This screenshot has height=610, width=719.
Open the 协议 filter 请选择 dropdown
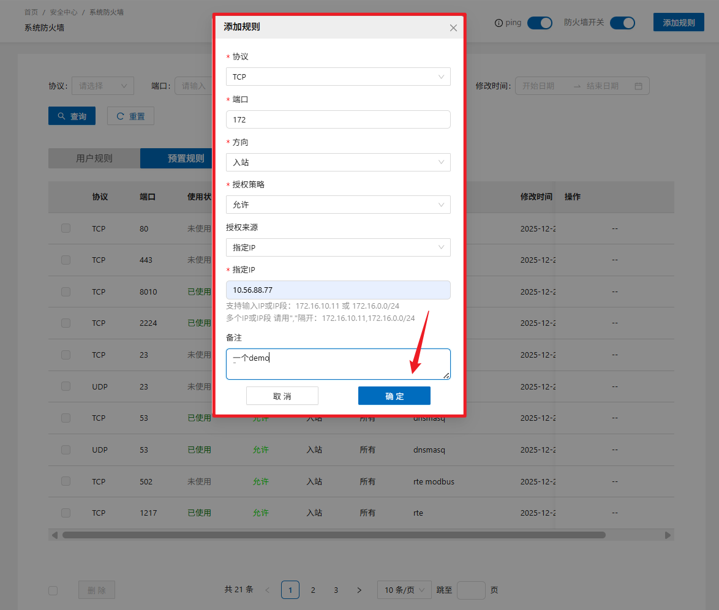[103, 86]
